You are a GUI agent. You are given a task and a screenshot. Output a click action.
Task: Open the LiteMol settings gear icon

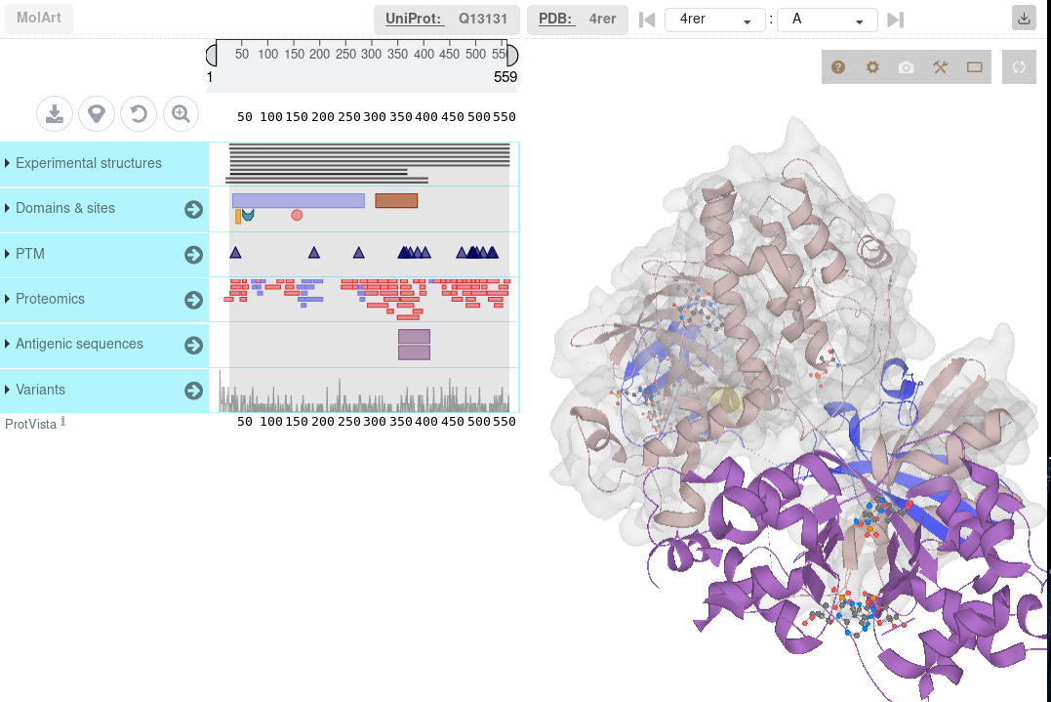tap(872, 66)
